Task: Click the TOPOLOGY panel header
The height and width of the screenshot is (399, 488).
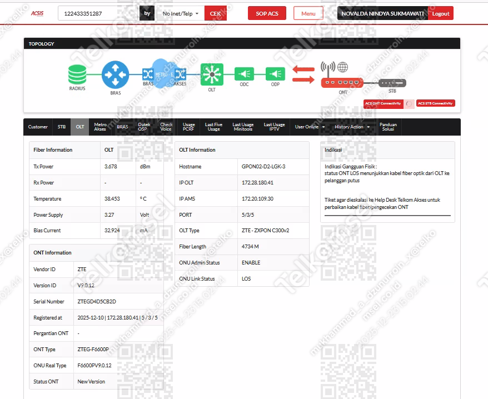Action: click(242, 43)
